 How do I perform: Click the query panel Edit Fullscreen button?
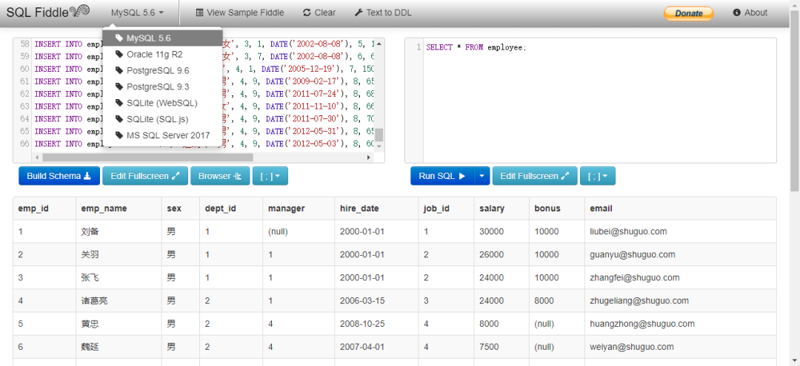536,176
